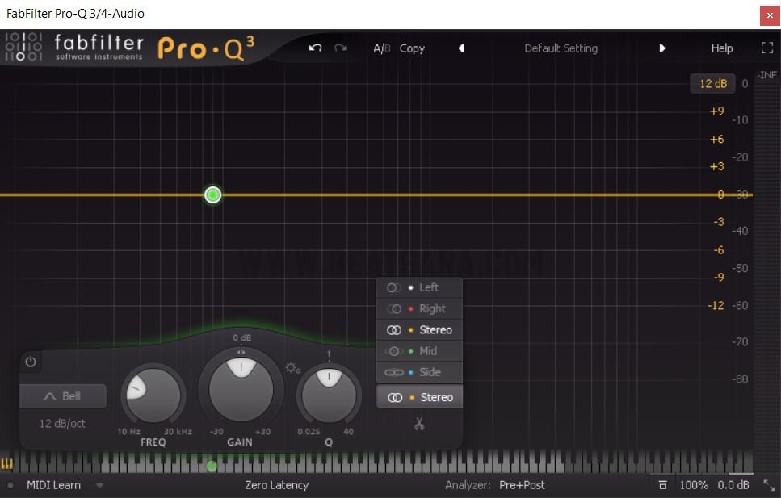Toggle the A/B state switch

coord(381,48)
